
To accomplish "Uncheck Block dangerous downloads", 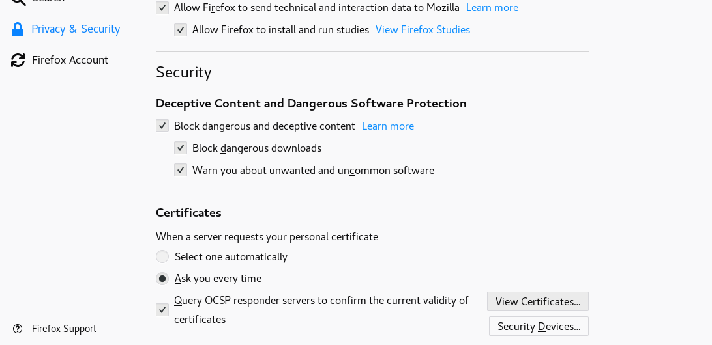I will point(180,148).
